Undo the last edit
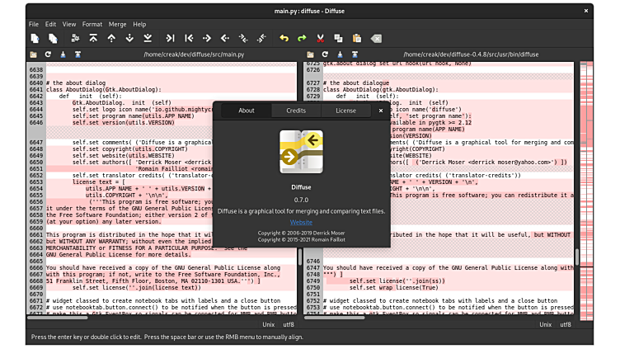Image resolution: width=620 pixels, height=349 pixels. click(284, 38)
